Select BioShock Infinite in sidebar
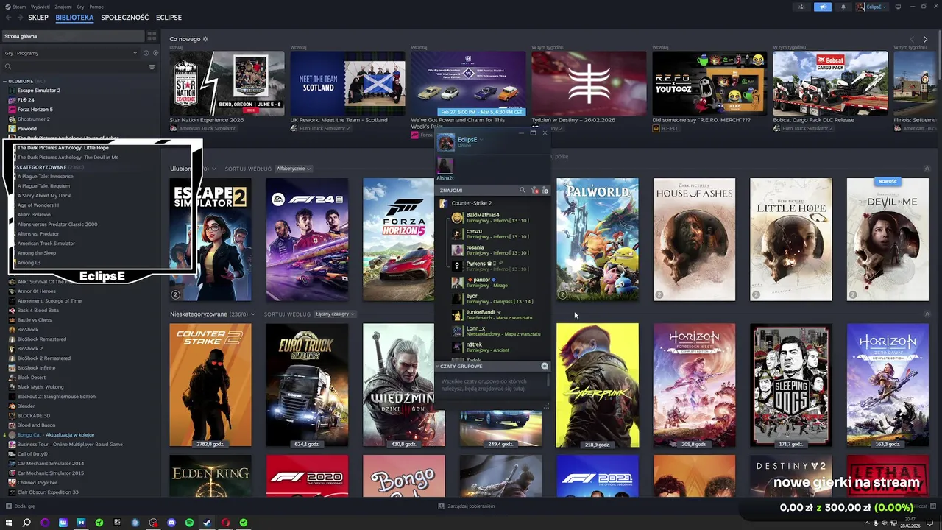Viewport: 942px width, 530px height. 36,368
